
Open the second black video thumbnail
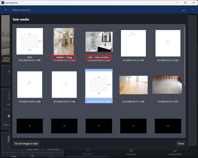pos(64,126)
